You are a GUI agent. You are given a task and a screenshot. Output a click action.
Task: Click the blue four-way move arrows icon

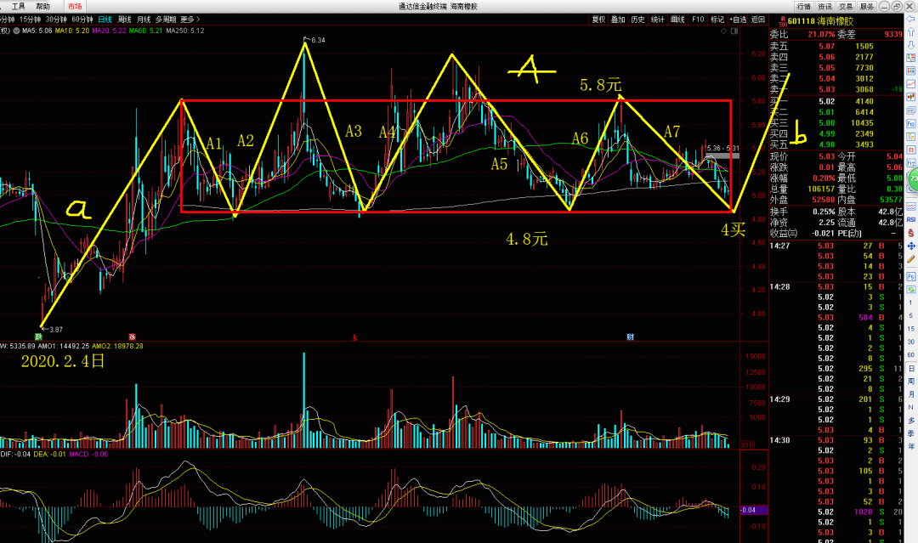point(911,246)
